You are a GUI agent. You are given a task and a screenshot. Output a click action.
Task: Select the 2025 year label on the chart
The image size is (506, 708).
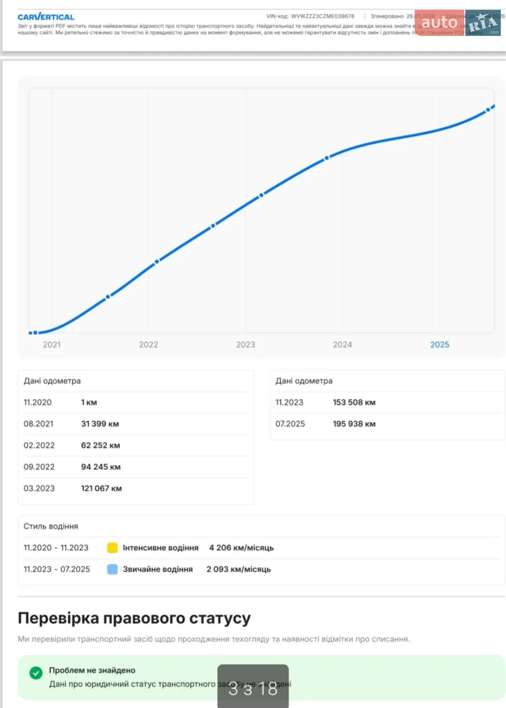pyautogui.click(x=440, y=345)
